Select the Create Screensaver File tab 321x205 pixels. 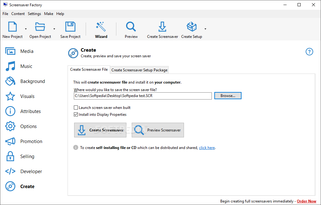coord(89,69)
